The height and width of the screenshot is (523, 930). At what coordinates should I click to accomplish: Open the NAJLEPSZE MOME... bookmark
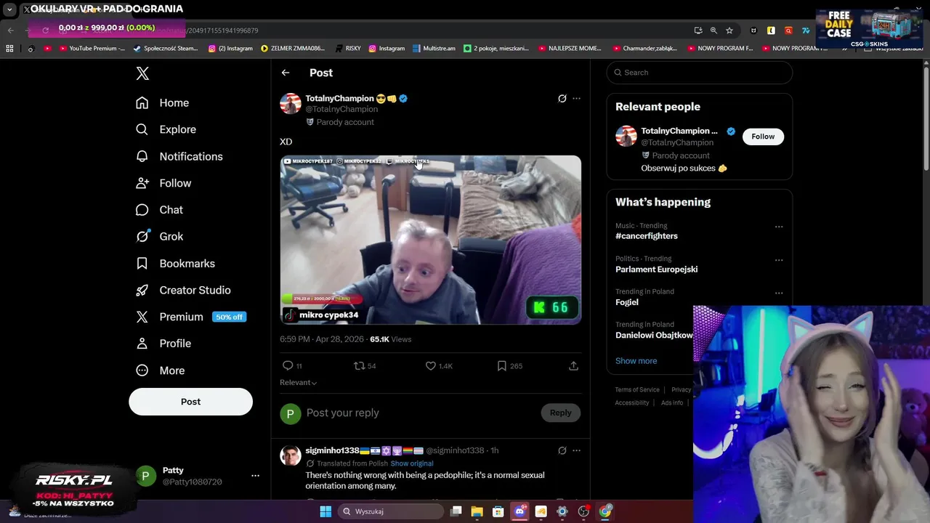(x=570, y=49)
